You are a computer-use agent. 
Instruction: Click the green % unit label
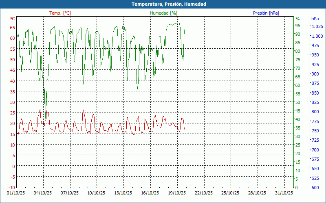point(297,19)
